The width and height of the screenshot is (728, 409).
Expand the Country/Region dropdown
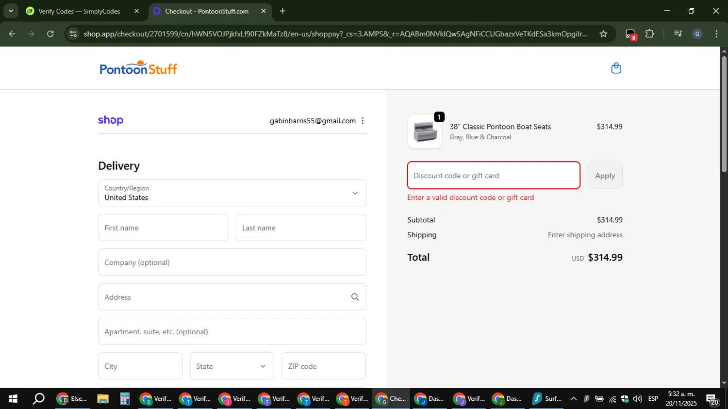pyautogui.click(x=232, y=193)
